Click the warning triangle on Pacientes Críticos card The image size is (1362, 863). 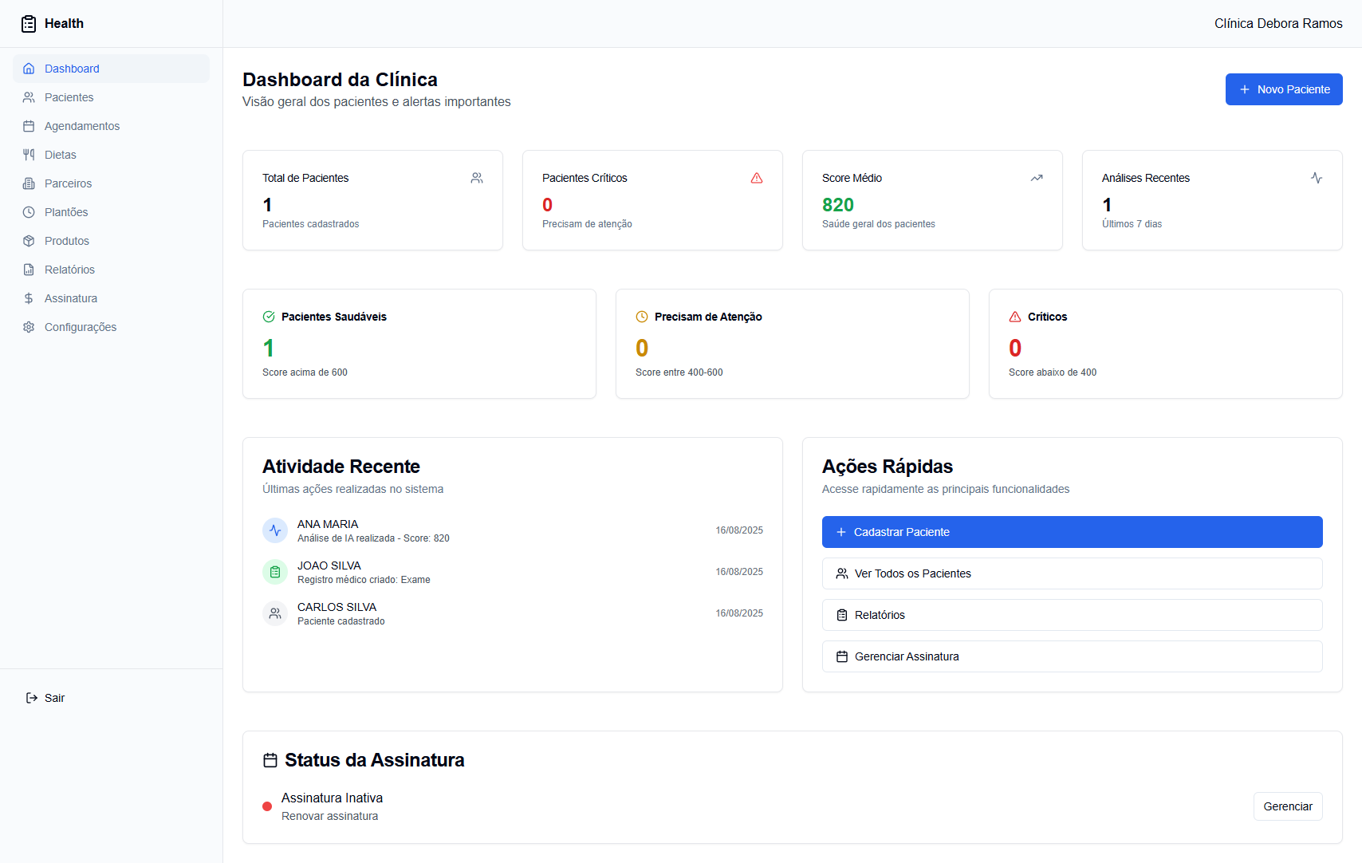pyautogui.click(x=757, y=178)
